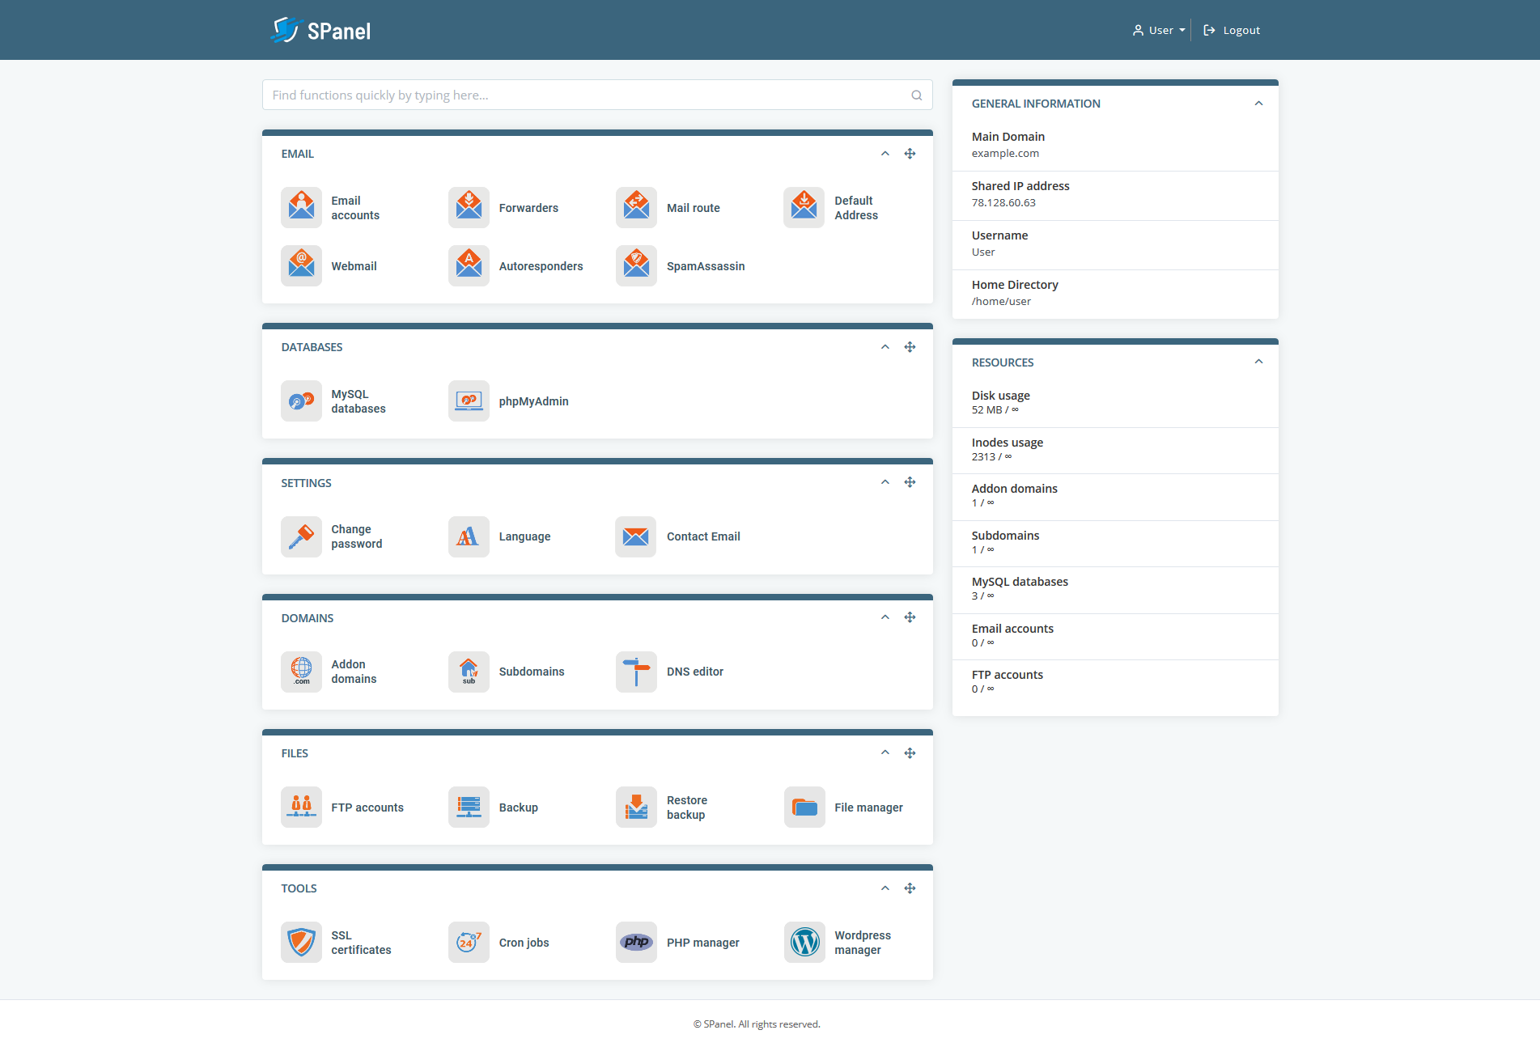1540x1047 pixels.
Task: Click the Addon domains resource entry
Action: point(1115,496)
